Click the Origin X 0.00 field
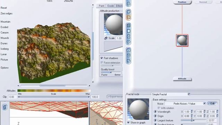The height and width of the screenshot is (125, 222). 187,116
